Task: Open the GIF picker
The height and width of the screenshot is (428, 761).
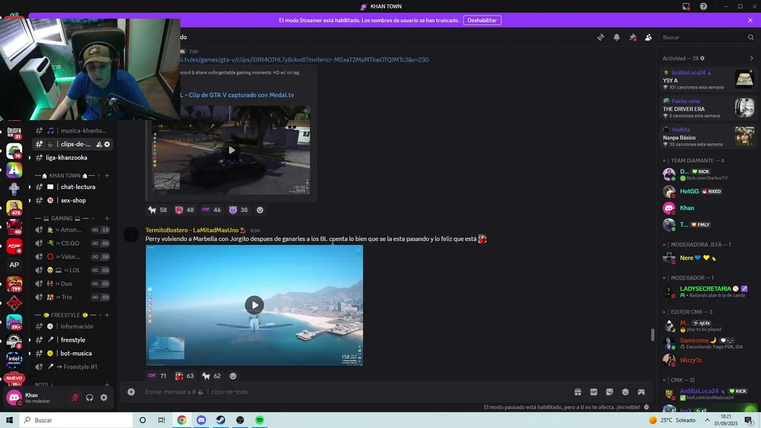Action: (x=593, y=392)
